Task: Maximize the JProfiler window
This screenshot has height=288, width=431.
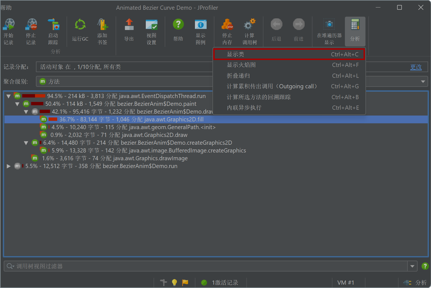Action: (x=399, y=7)
